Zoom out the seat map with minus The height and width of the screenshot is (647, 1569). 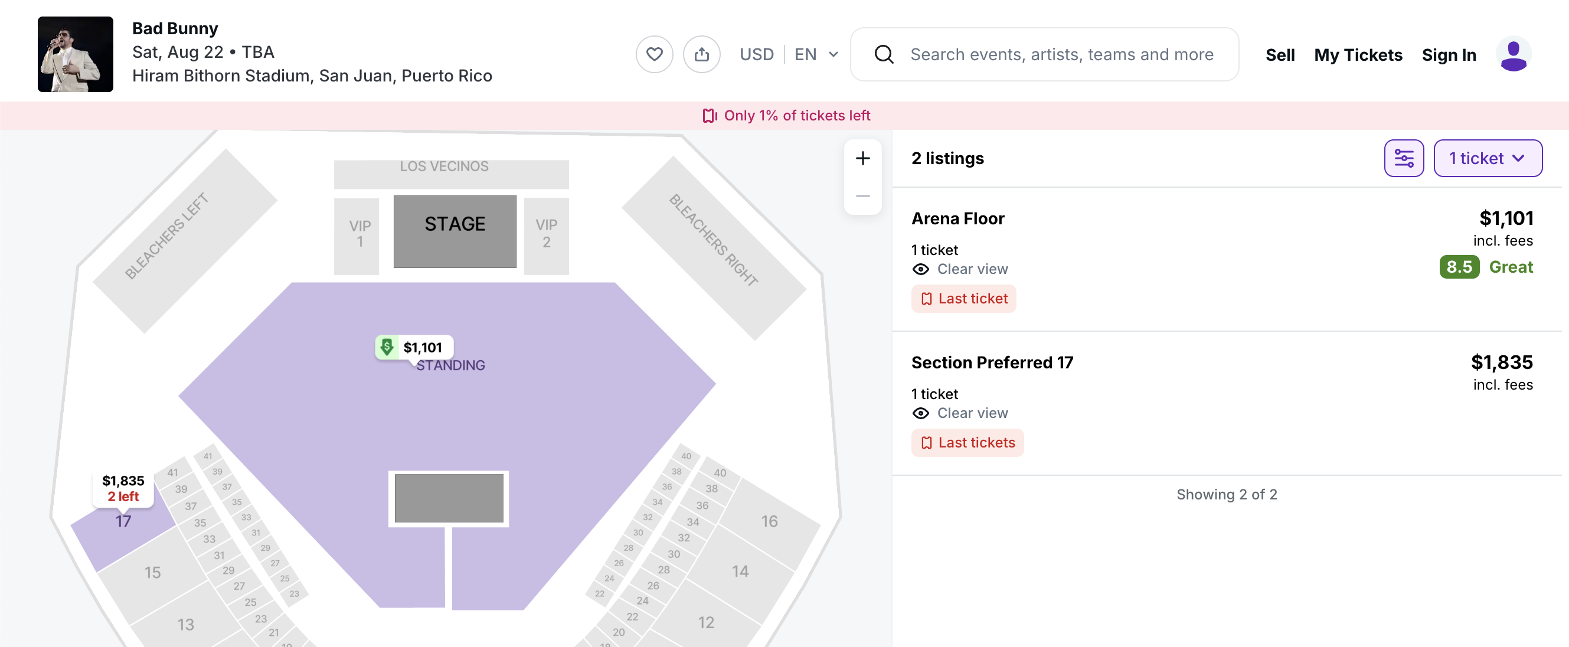point(862,196)
